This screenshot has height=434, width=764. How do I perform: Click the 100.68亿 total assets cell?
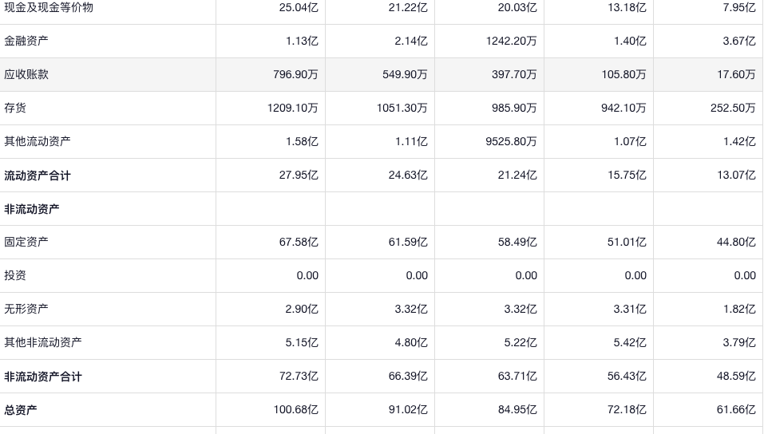[295, 410]
